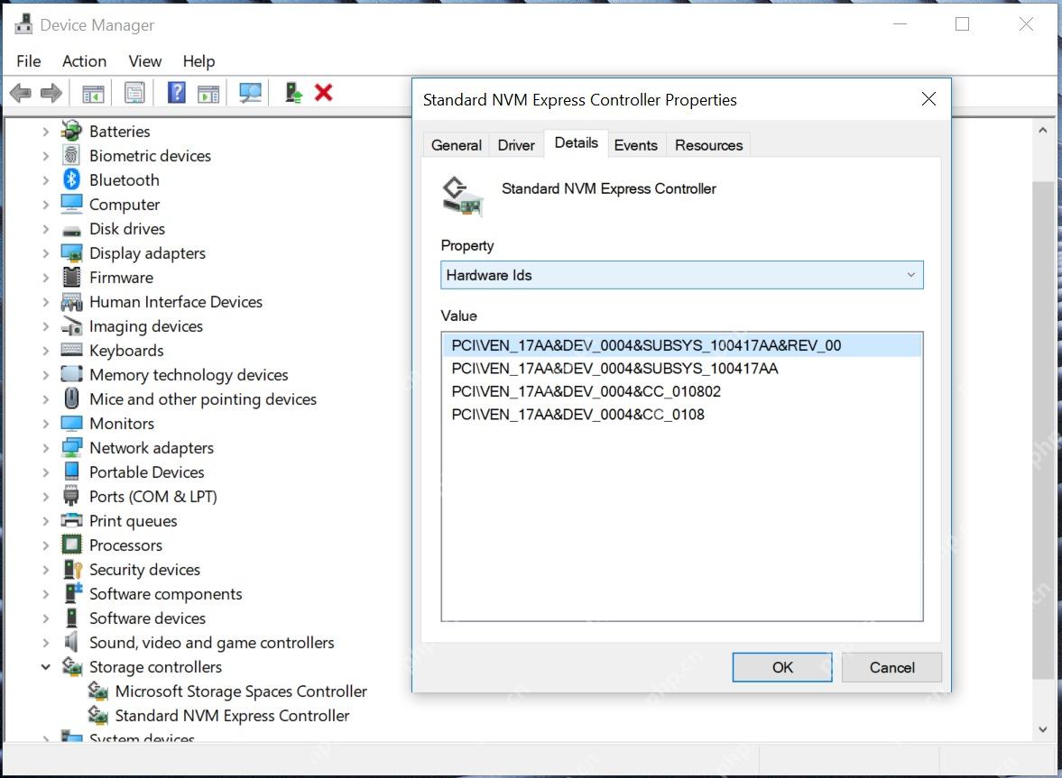Click the Keyboards category icon

(71, 350)
